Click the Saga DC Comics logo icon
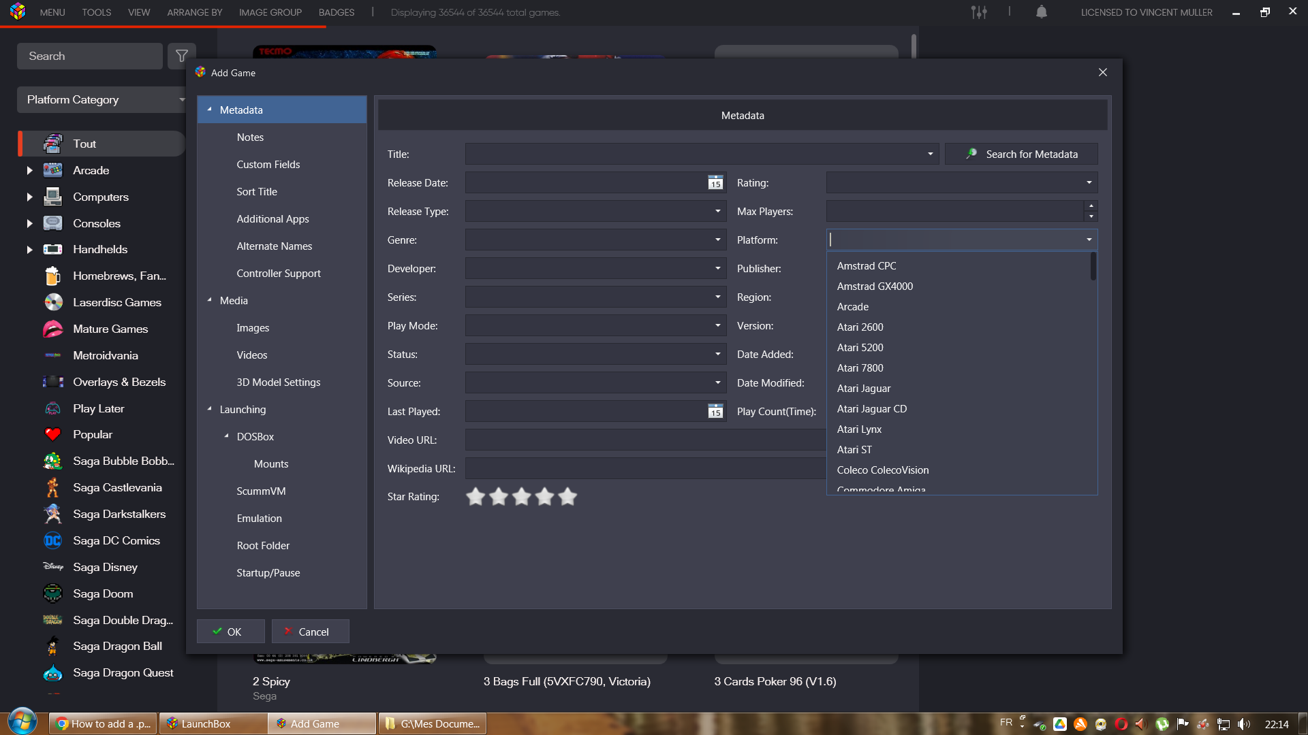This screenshot has width=1308, height=735. click(x=53, y=540)
